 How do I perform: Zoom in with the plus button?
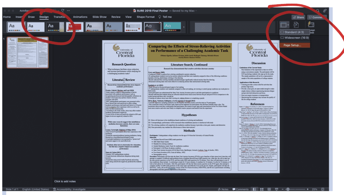[x=308, y=189]
